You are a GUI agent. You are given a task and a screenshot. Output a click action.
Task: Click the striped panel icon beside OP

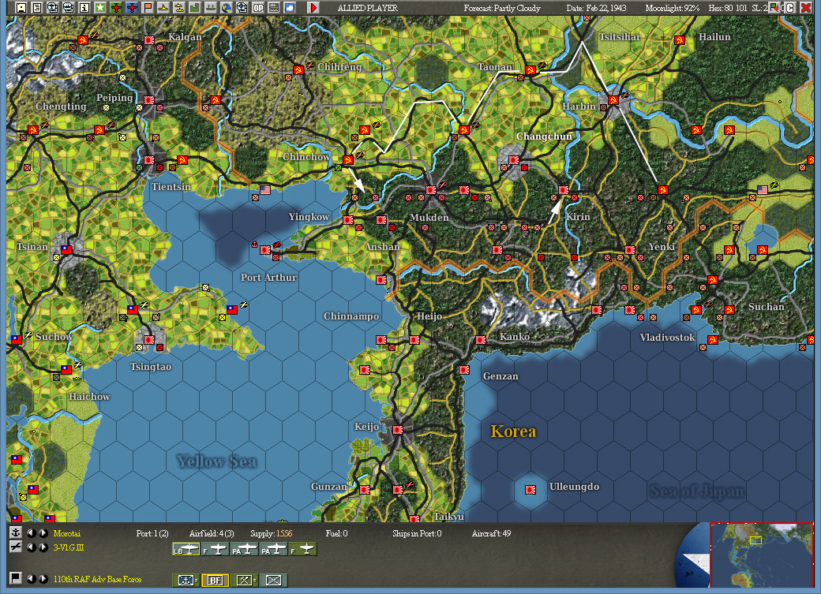pos(274,8)
